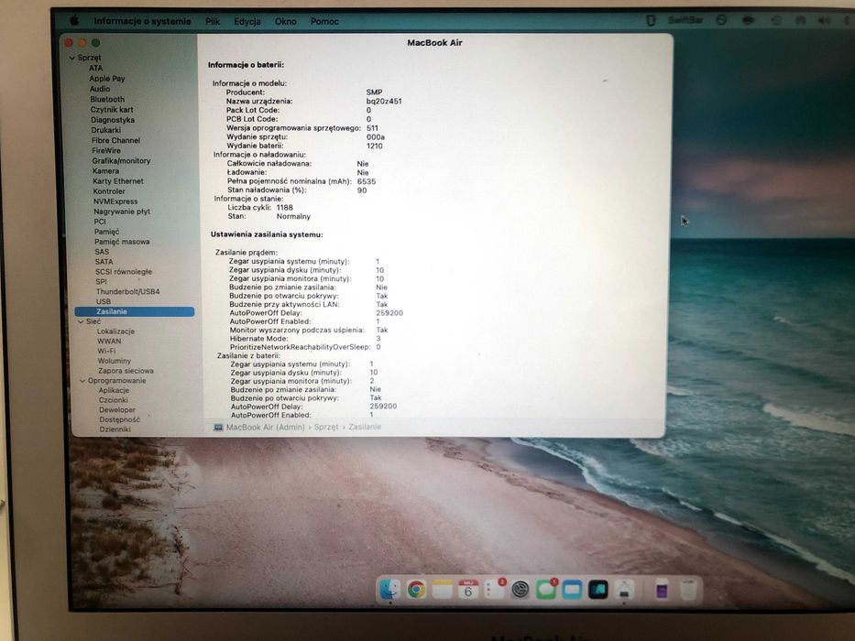Select ATA in the sidebar
Image resolution: width=855 pixels, height=641 pixels.
click(x=95, y=68)
